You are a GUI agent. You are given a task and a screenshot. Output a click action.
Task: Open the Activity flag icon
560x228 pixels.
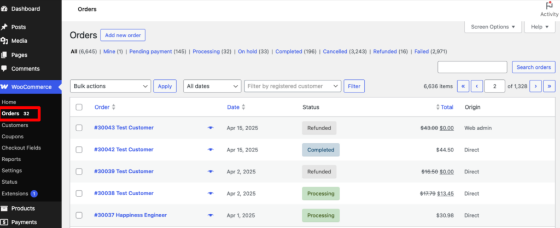coord(549,5)
